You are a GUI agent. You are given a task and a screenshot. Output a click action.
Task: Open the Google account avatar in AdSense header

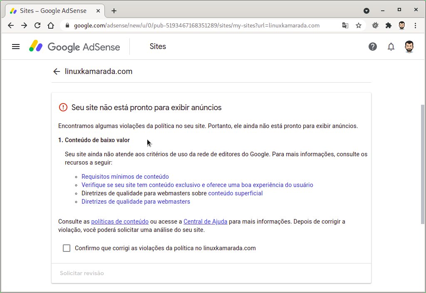click(x=409, y=47)
